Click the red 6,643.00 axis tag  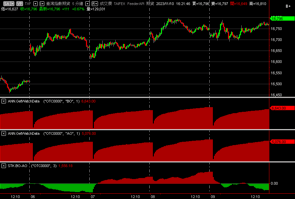pyautogui.click(x=282, y=108)
